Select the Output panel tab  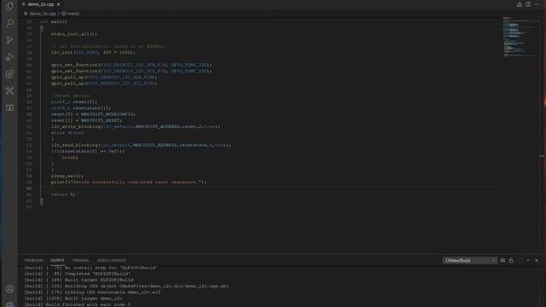tap(57, 260)
